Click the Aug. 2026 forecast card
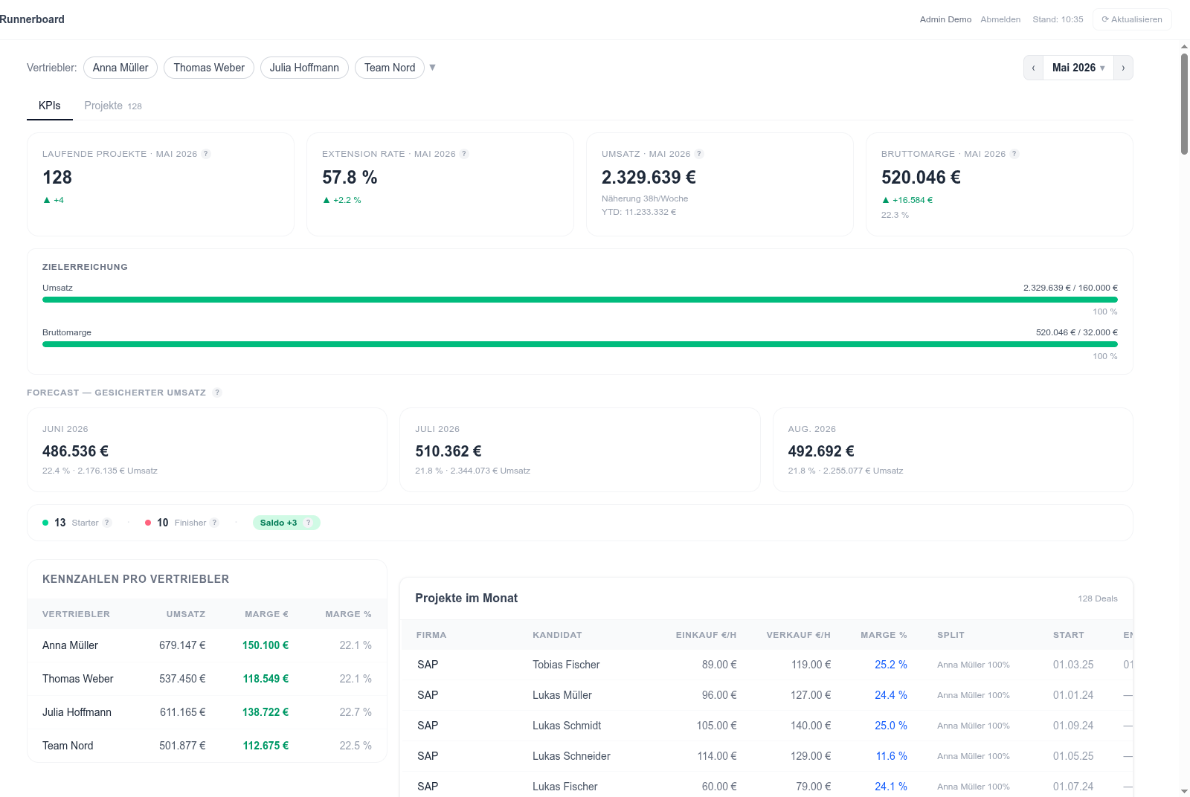 point(953,450)
